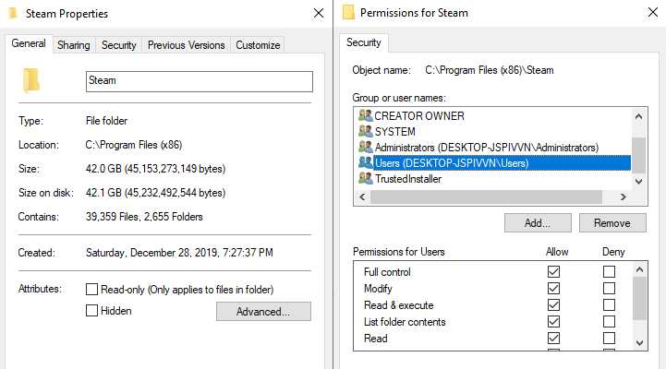This screenshot has height=369, width=666.
Task: Click the Read & execute permission label
Action: (x=398, y=305)
